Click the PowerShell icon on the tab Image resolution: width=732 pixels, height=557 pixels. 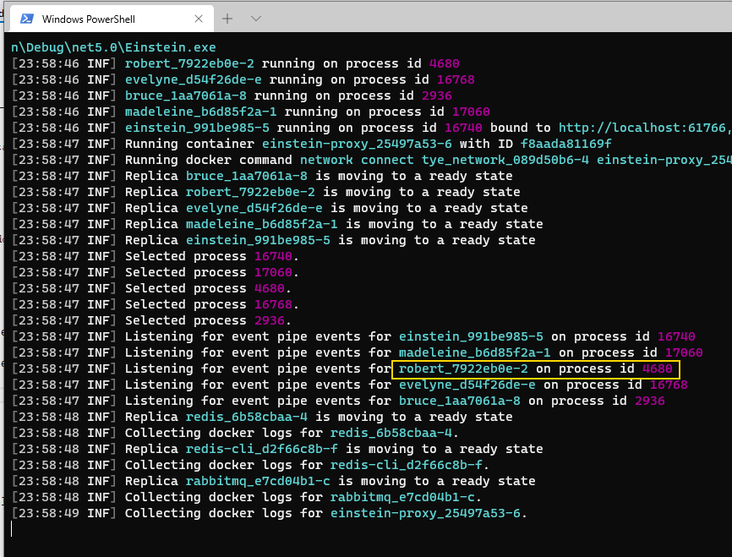tap(27, 19)
